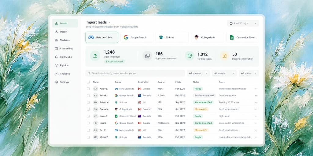Sort by the Source column header
The image size is (313, 156).
[x=118, y=82]
